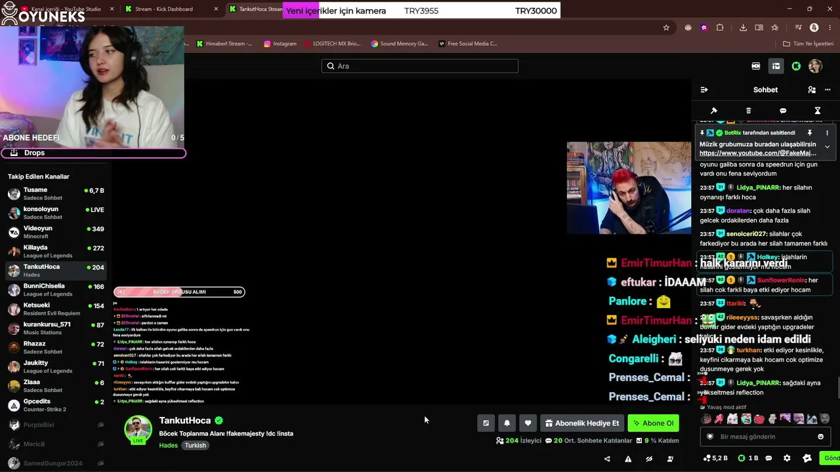The height and width of the screenshot is (472, 840).
Task: Open the Free Social Media C... bookmark
Action: pyautogui.click(x=468, y=44)
